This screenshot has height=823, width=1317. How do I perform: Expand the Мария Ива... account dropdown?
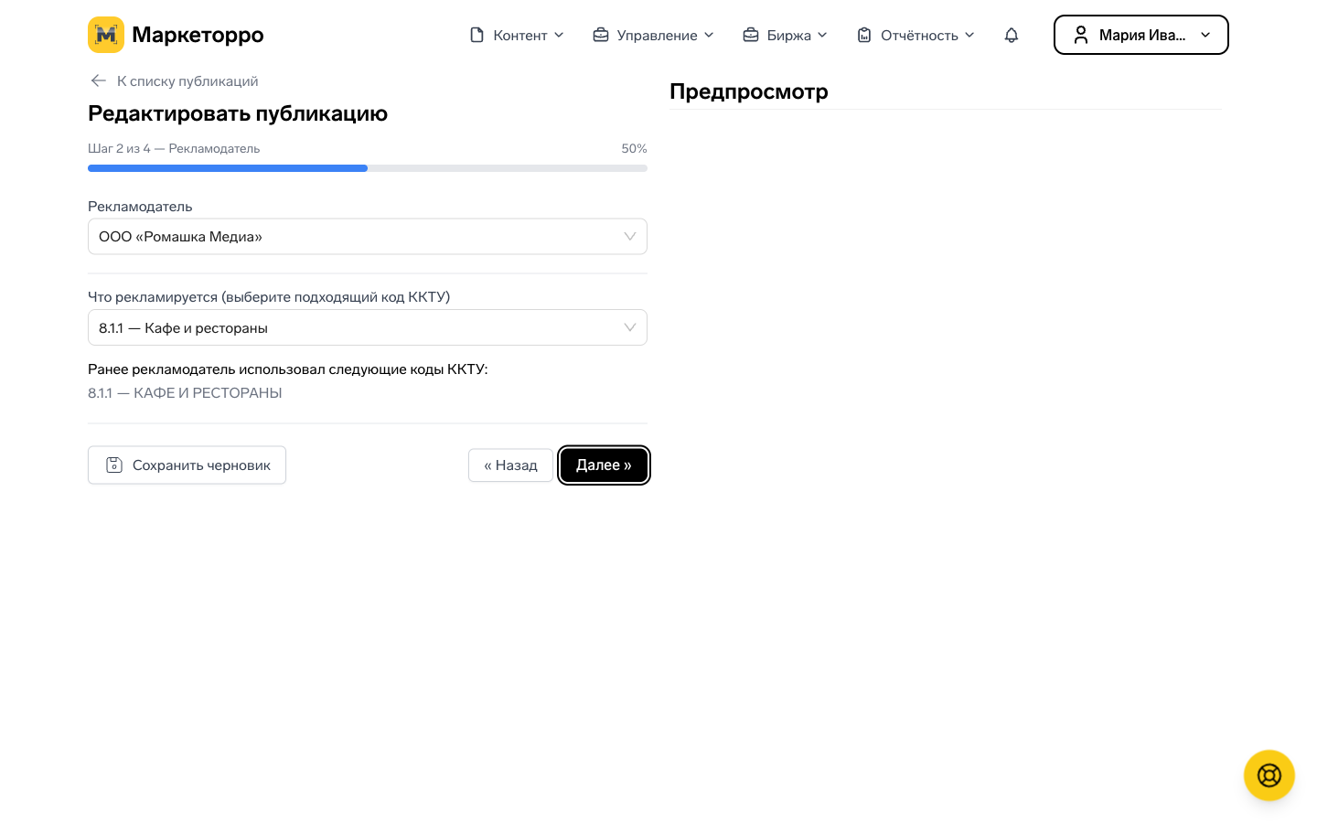(1141, 35)
